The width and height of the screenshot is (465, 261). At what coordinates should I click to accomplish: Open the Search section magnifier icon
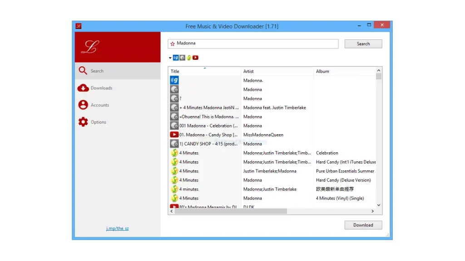pos(83,71)
